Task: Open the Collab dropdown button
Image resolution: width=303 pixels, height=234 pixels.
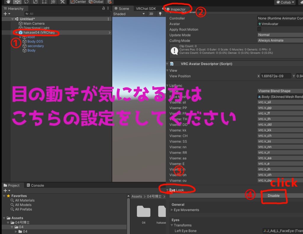Action: [285, 2]
